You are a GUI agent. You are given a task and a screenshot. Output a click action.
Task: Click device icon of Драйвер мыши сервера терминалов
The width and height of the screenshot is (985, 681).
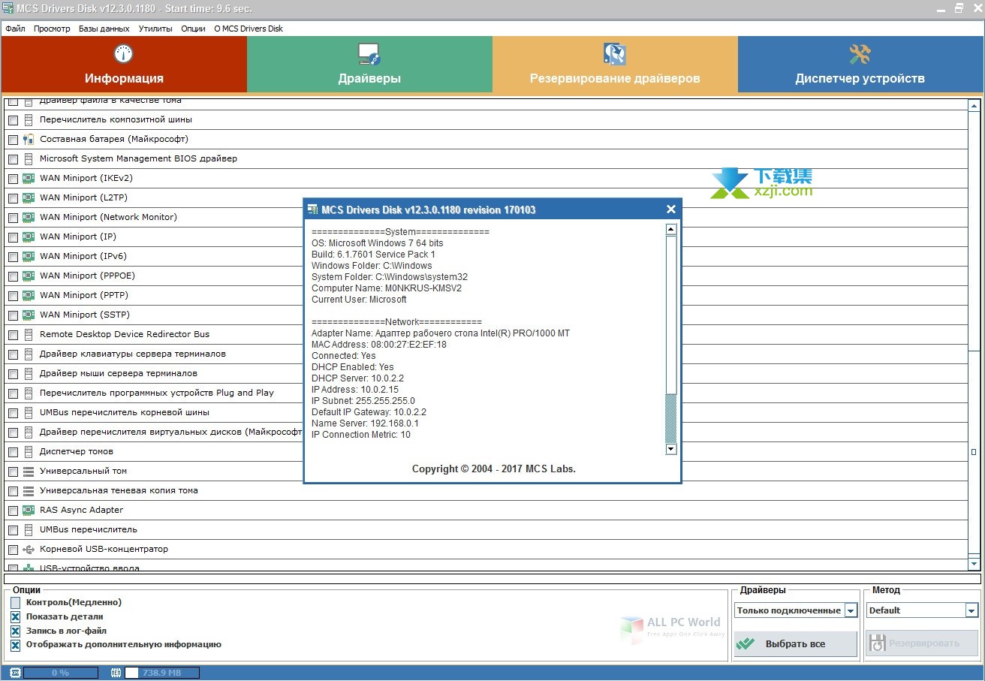29,373
